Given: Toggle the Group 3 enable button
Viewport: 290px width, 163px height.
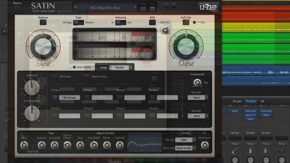Looking at the screenshot, I should [x=120, y=97].
